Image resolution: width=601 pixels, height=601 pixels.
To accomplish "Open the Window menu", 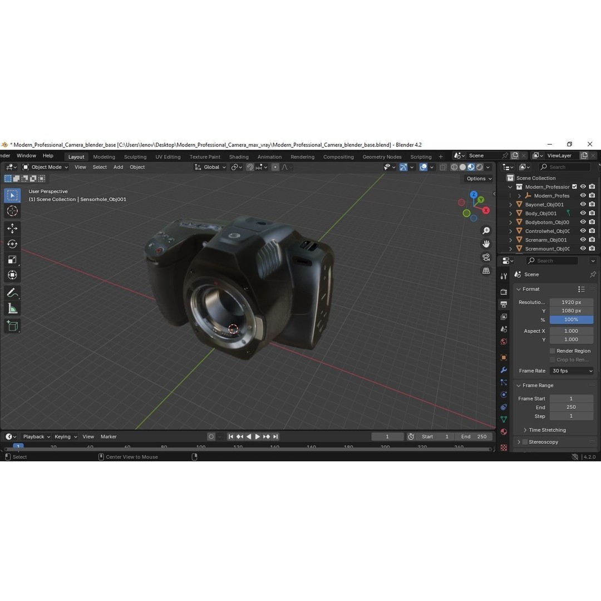I will (x=26, y=156).
